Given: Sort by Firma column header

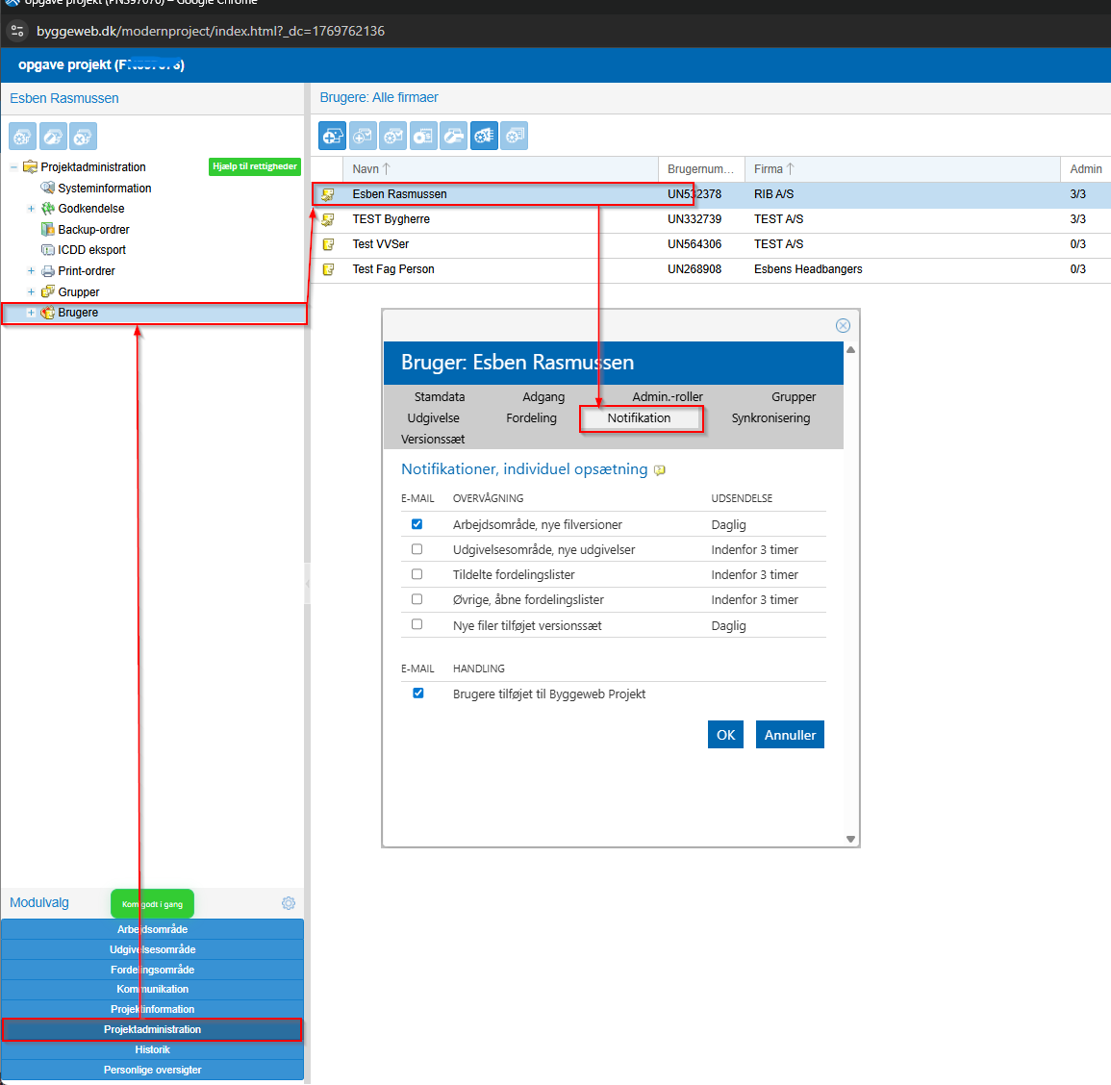Looking at the screenshot, I should [x=902, y=169].
